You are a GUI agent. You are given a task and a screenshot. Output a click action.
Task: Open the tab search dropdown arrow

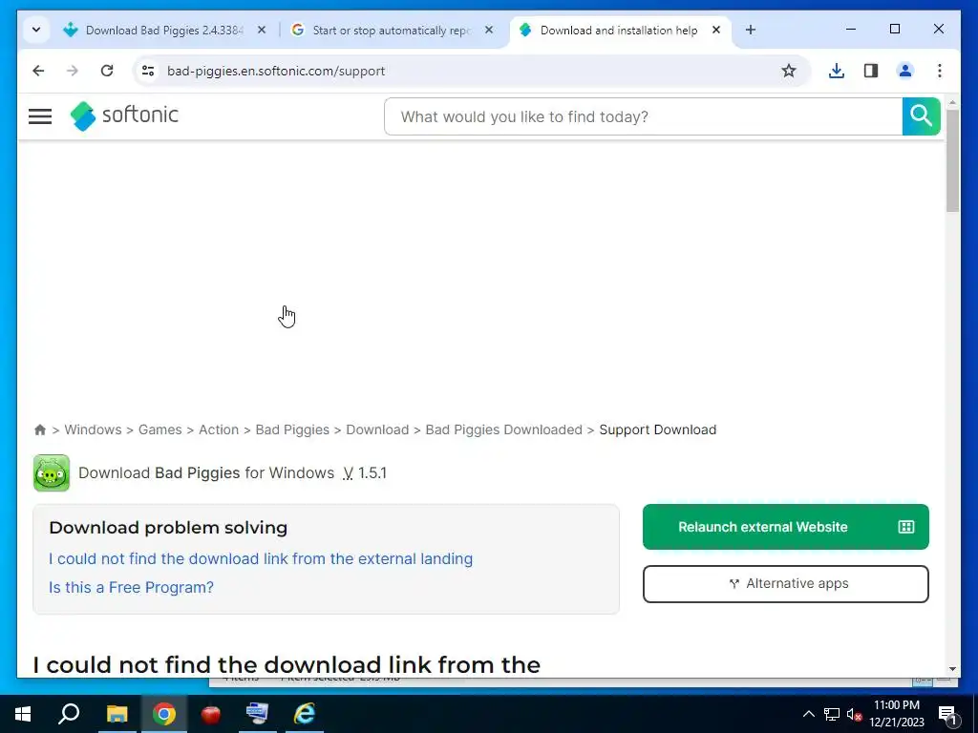(x=36, y=30)
